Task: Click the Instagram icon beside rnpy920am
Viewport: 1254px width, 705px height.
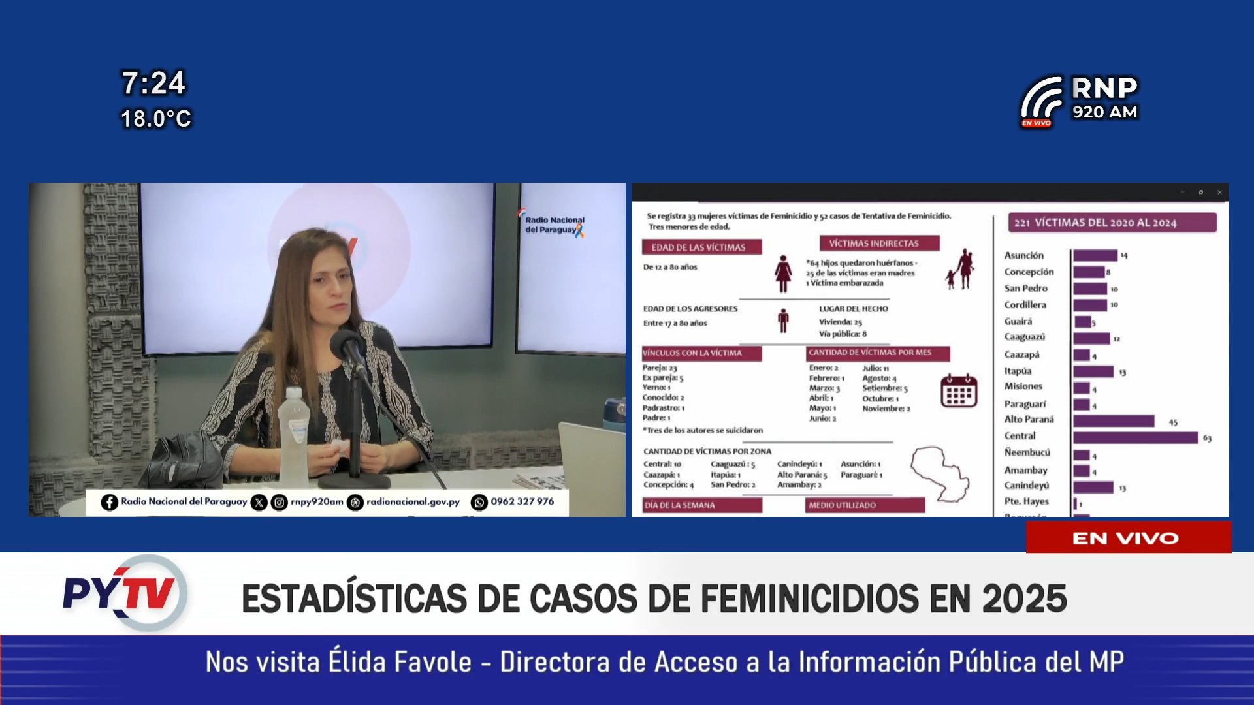Action: click(x=280, y=502)
